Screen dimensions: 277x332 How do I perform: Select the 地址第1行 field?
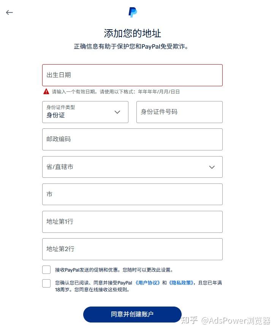[x=132, y=221]
